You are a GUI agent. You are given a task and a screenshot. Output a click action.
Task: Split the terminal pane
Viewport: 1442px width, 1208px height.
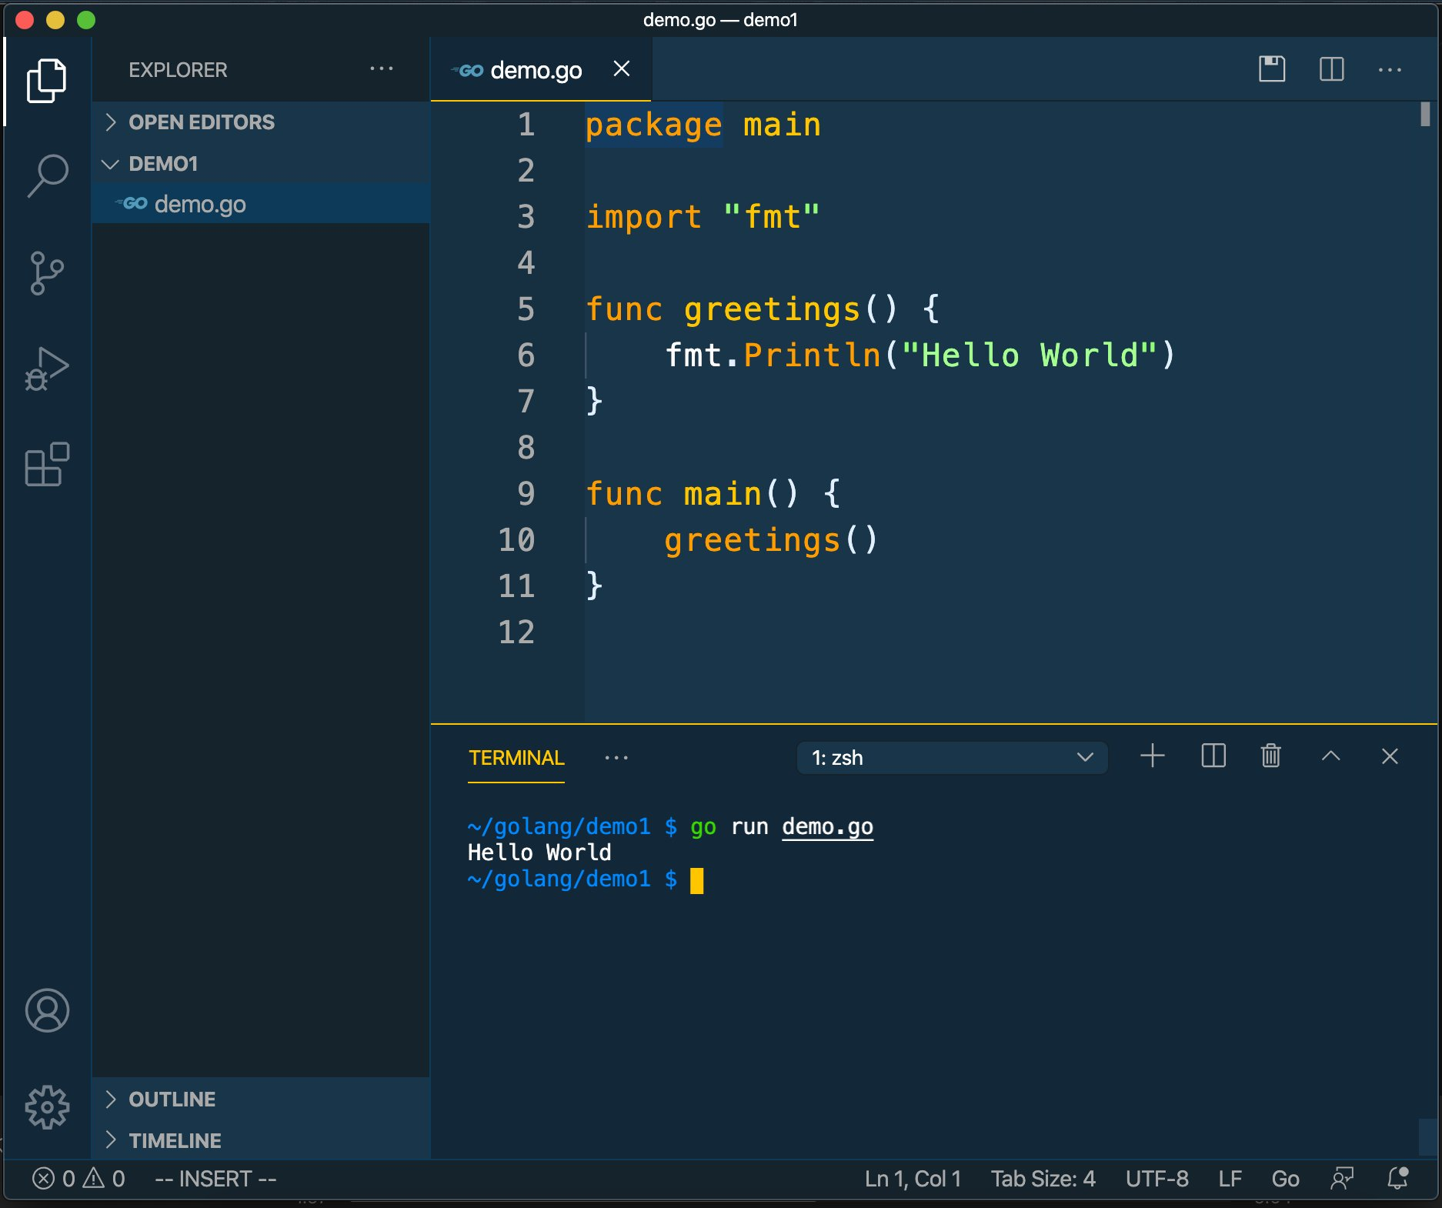tap(1213, 756)
